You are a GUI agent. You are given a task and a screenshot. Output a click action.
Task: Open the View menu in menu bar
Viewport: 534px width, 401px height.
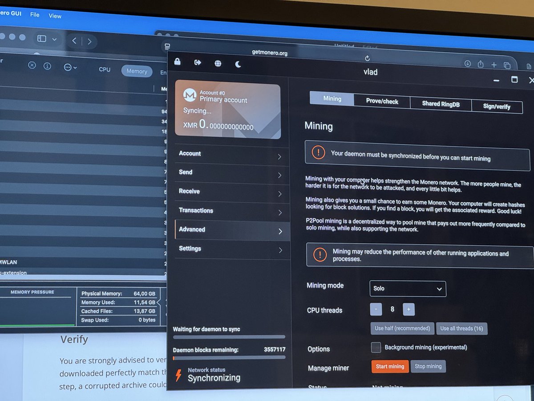tap(55, 16)
